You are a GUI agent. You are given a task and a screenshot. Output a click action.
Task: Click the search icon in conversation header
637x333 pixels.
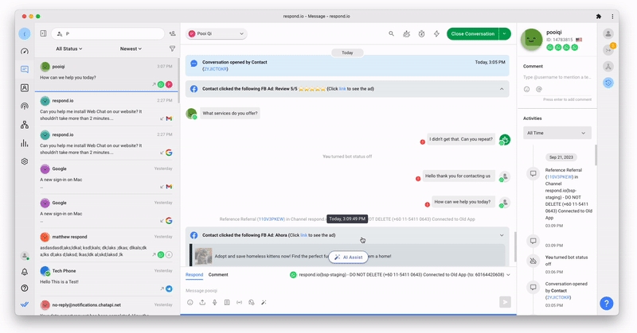tap(391, 34)
